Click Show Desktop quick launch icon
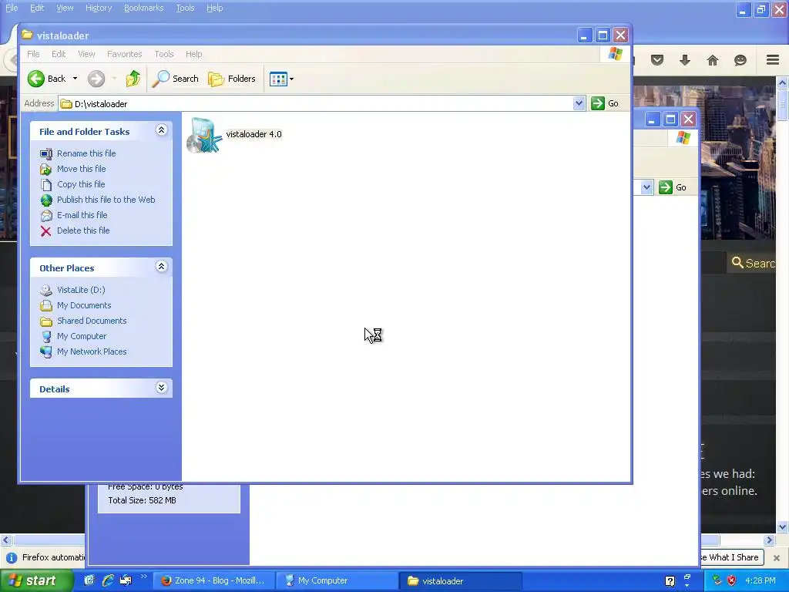 tap(89, 580)
